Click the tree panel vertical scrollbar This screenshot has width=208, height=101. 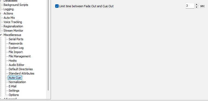(x=48, y=45)
